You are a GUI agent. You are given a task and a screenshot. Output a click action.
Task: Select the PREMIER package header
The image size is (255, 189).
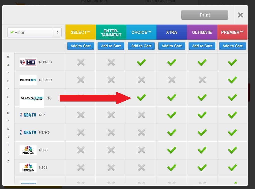point(232,32)
